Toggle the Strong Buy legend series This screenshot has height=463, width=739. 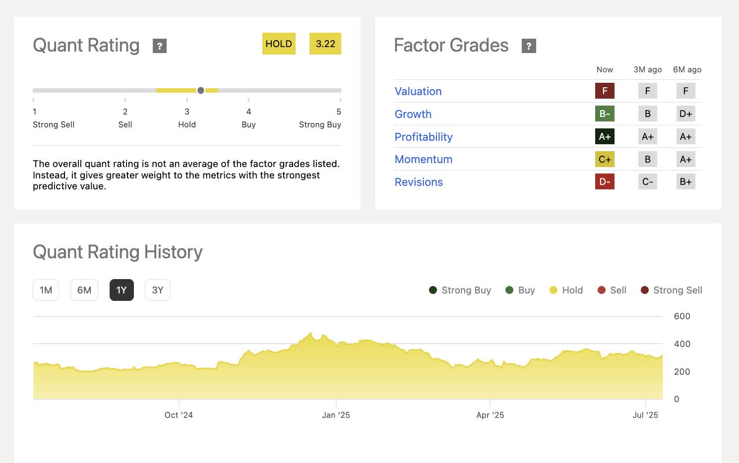460,290
